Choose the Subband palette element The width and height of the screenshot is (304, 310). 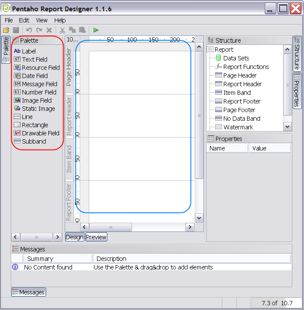[x=34, y=141]
